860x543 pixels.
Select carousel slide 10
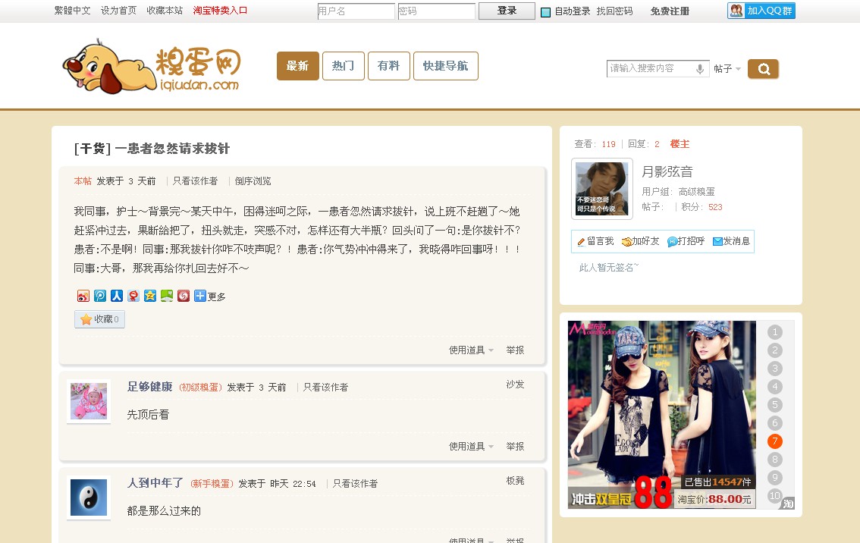[x=775, y=495]
